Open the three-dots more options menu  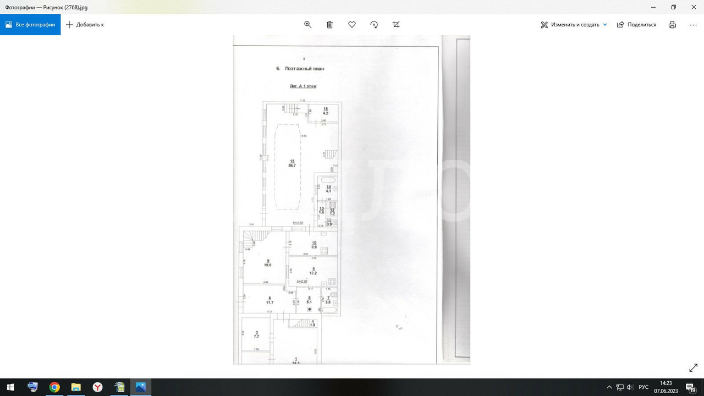point(693,25)
